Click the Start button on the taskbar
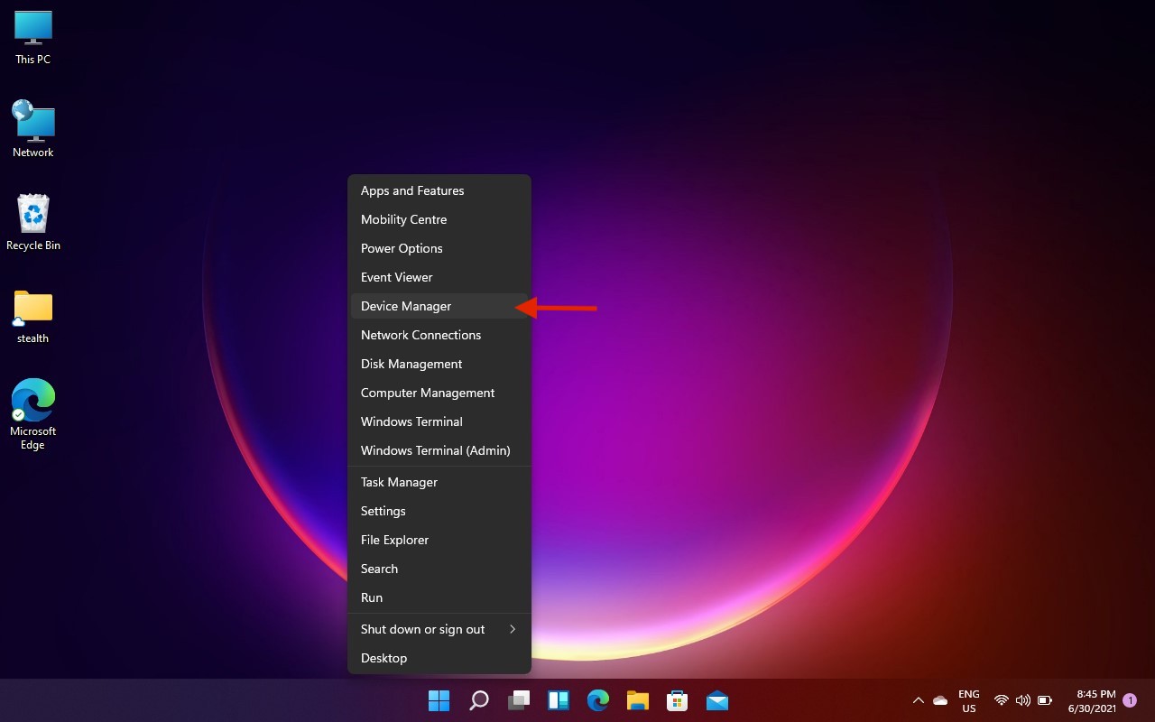Viewport: 1155px width, 722px height. (x=439, y=700)
